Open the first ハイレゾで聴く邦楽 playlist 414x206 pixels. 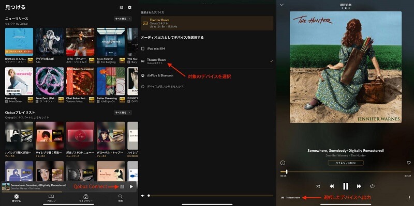pyautogui.click(x=19, y=136)
